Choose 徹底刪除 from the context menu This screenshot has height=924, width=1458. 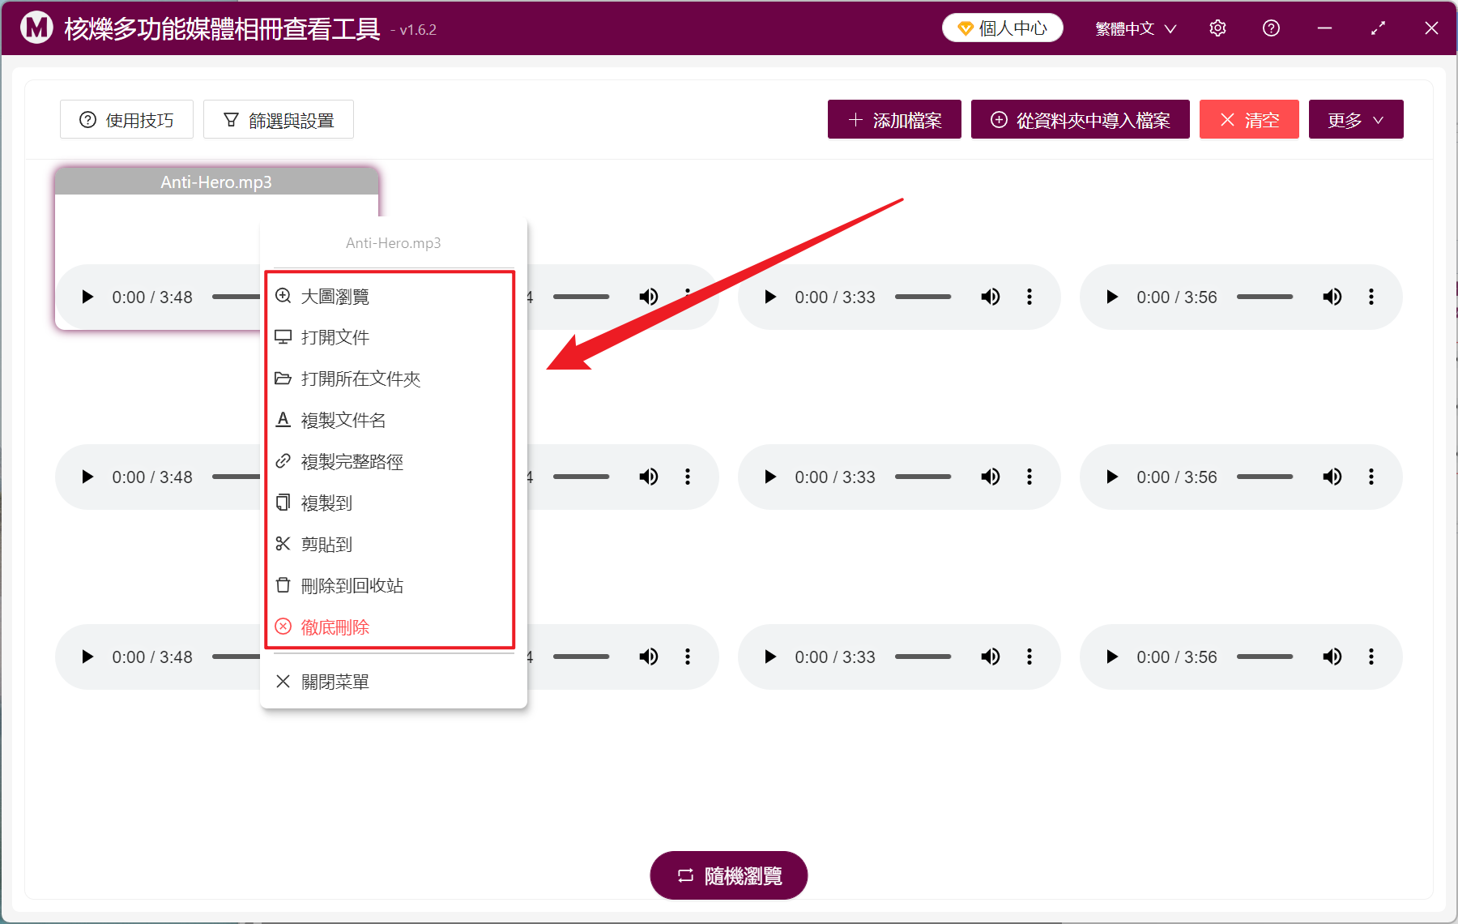(334, 626)
